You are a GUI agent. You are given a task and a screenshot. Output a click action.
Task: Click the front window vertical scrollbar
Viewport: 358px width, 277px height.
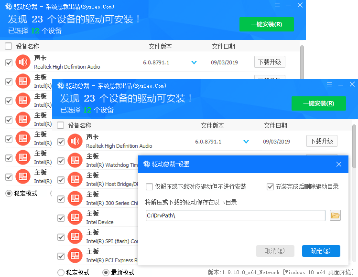coord(354,146)
